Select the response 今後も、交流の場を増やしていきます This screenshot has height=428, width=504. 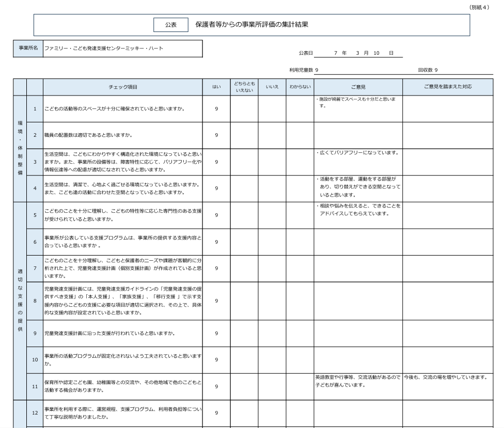click(x=446, y=377)
